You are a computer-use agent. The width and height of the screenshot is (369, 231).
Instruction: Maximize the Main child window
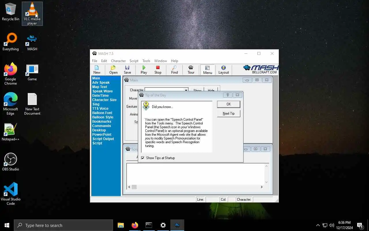(x=257, y=80)
